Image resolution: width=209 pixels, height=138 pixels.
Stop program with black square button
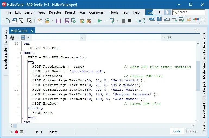130,21
